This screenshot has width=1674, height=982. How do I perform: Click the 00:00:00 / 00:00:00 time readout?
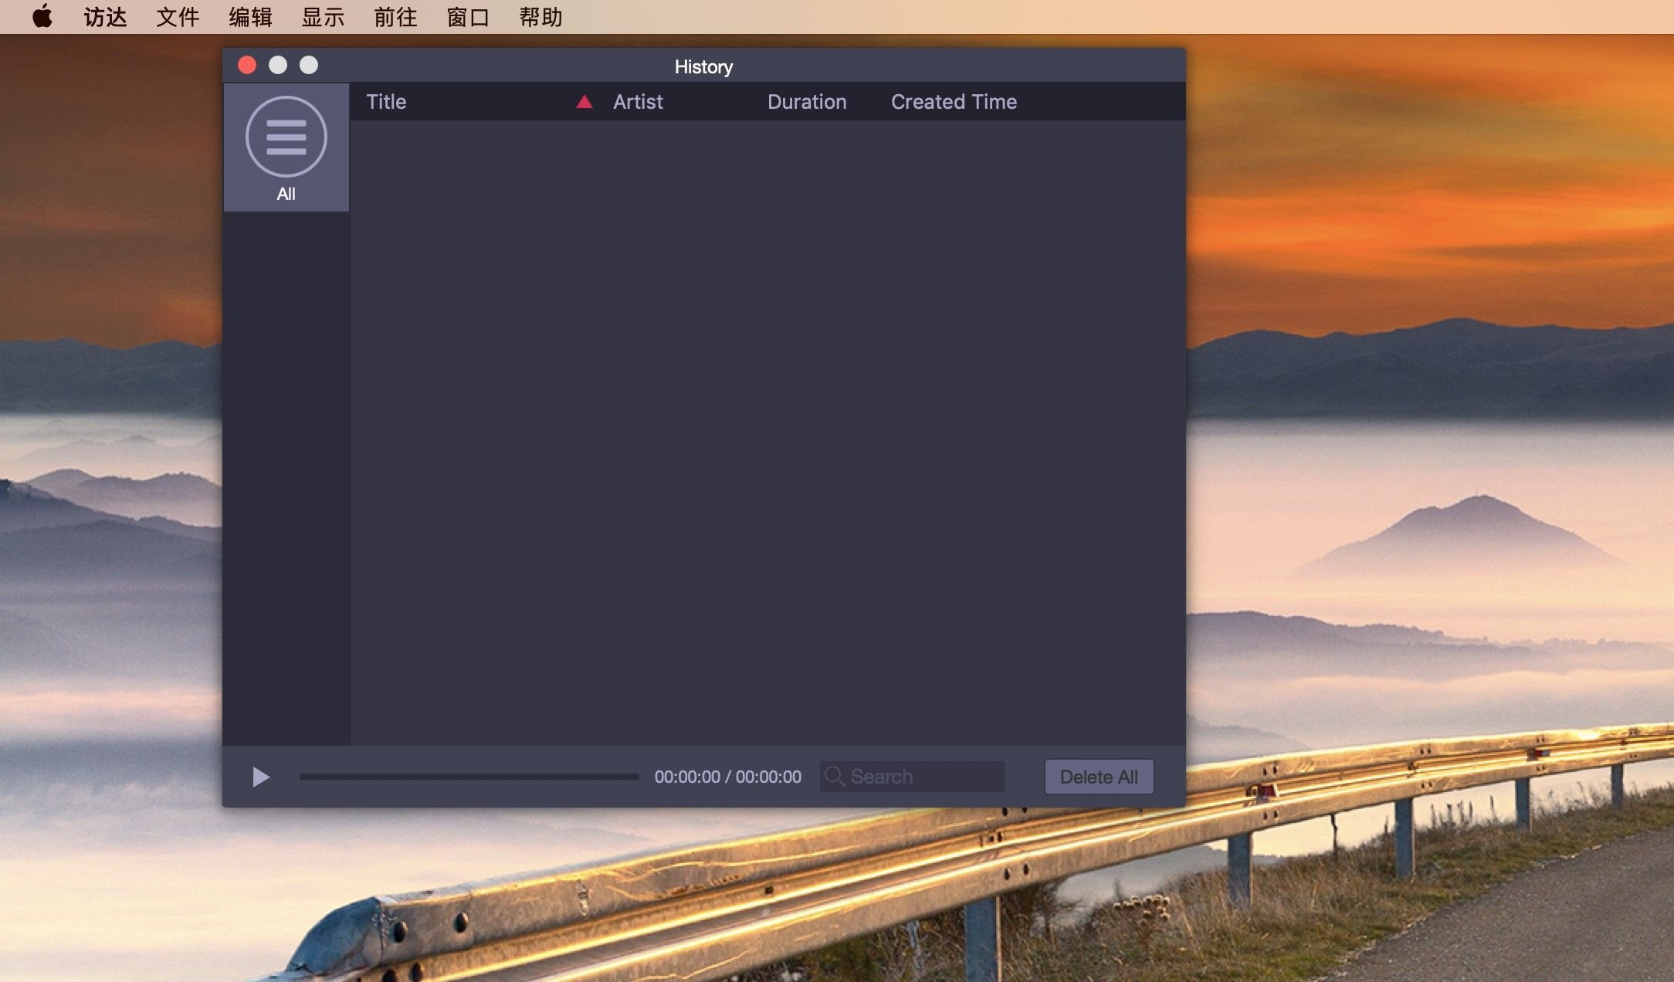click(728, 777)
